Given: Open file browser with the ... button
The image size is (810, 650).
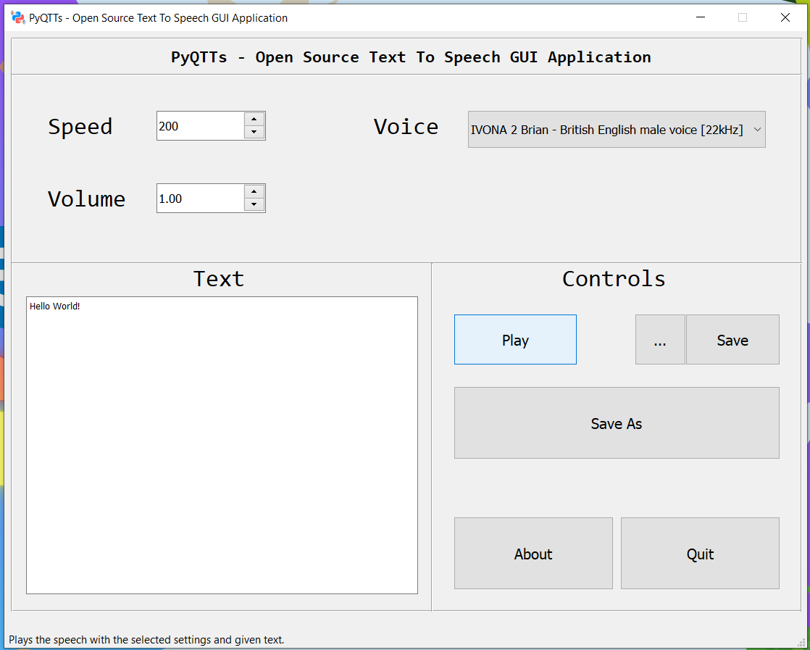Looking at the screenshot, I should coord(660,339).
